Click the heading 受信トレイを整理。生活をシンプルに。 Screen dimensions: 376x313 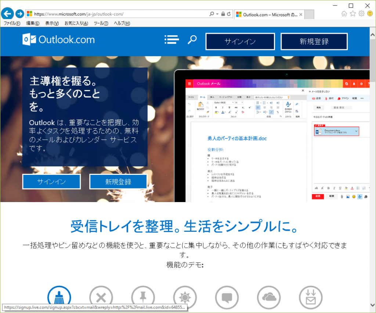click(184, 226)
